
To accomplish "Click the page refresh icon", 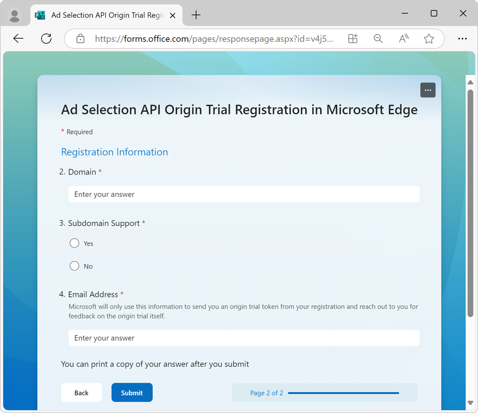I will (46, 39).
